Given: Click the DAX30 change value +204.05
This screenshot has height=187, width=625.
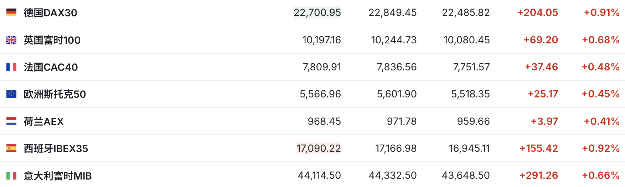Looking at the screenshot, I should [x=537, y=13].
